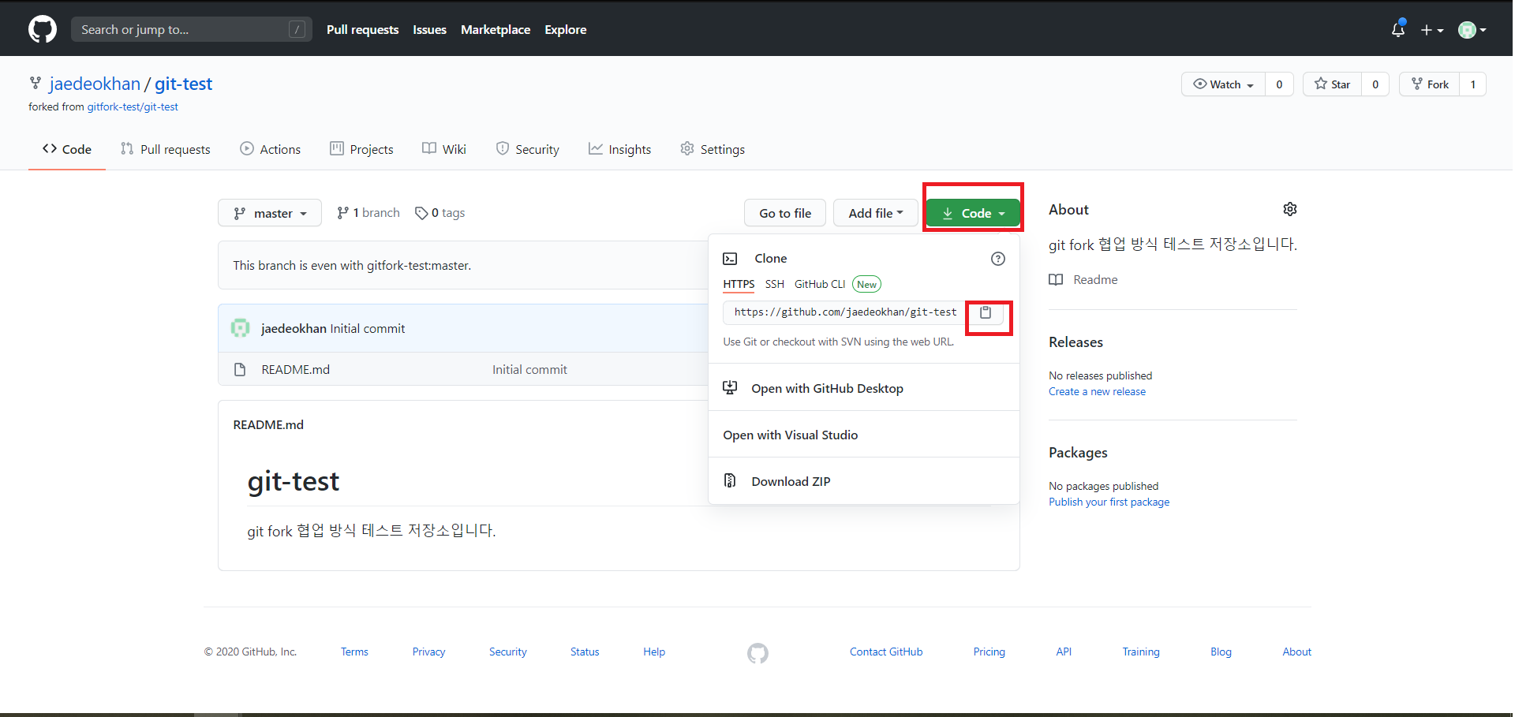Viewport: 1515px width, 717px height.
Task: Click the clone URL text field
Action: pyautogui.click(x=846, y=312)
